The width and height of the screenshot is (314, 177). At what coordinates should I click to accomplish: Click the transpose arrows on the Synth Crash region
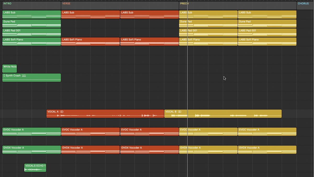(4, 76)
